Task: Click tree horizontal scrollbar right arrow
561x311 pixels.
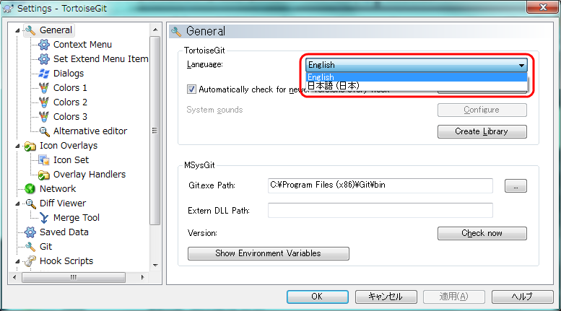Action: (143, 277)
